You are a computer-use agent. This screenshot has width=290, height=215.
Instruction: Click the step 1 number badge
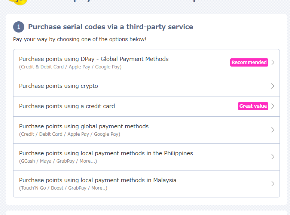[19, 27]
